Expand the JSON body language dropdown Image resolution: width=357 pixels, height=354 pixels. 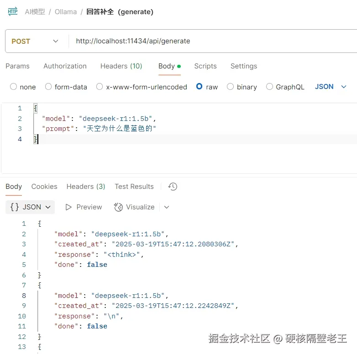(x=331, y=87)
